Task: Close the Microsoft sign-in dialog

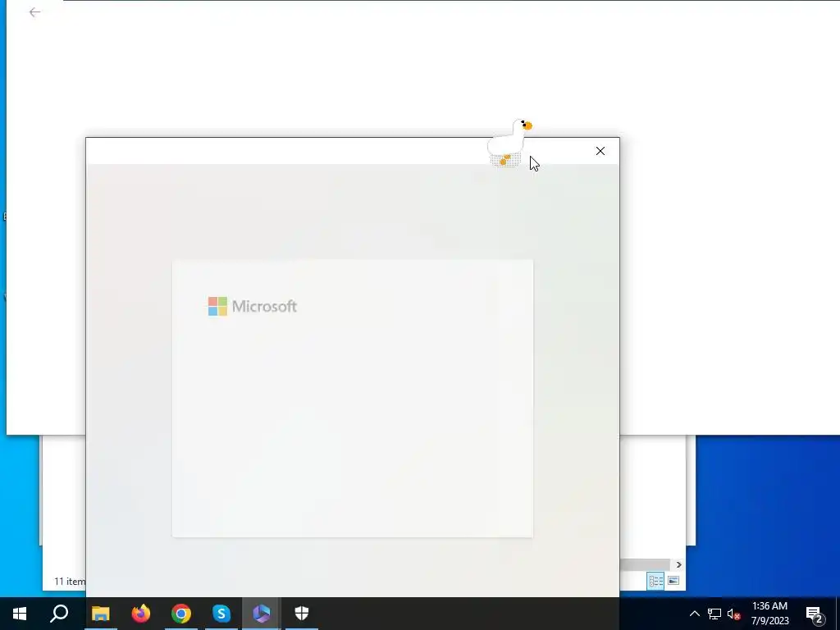Action: (x=600, y=151)
